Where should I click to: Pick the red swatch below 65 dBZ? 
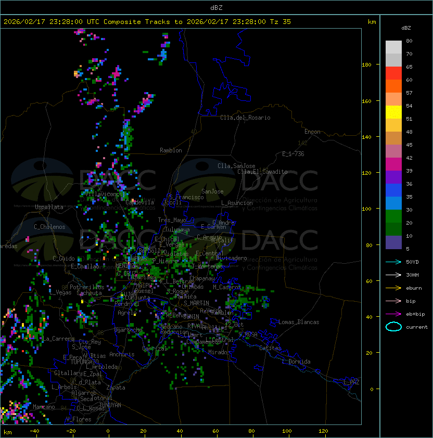point(393,73)
